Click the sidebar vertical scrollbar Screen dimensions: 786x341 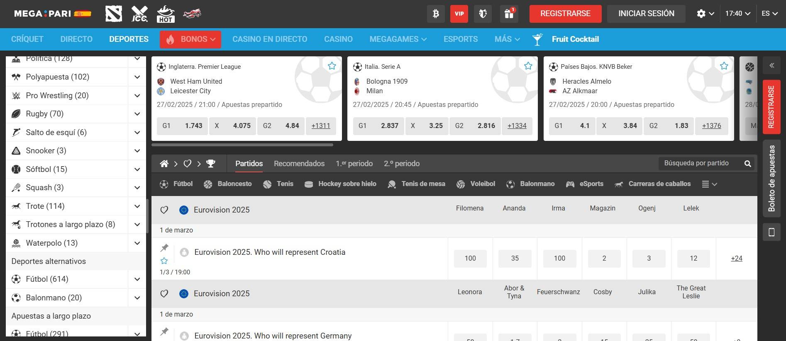click(x=147, y=215)
